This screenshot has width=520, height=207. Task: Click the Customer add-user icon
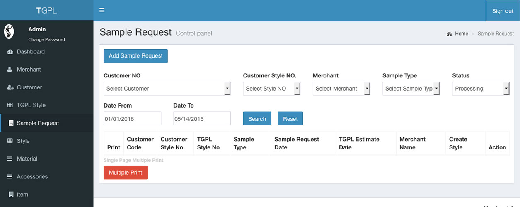pyautogui.click(x=10, y=87)
